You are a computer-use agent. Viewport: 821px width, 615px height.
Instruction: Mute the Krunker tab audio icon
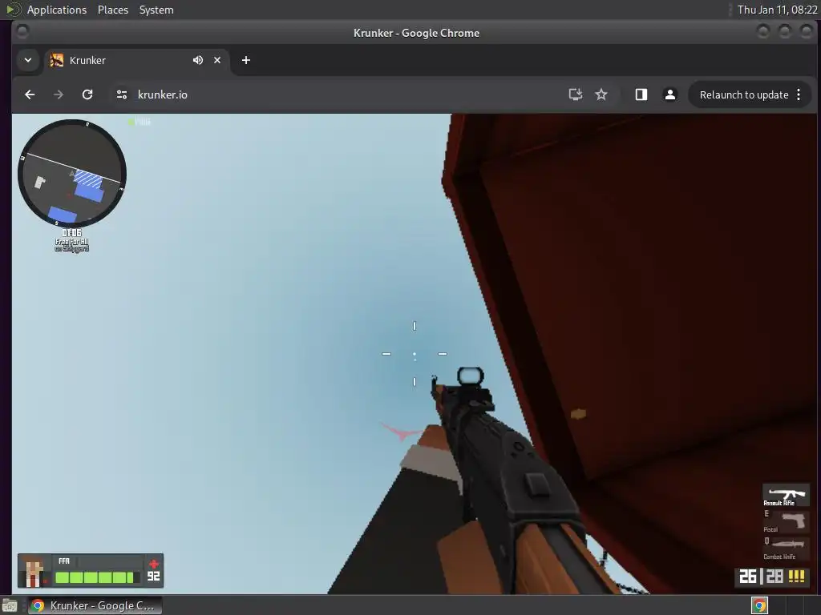[197, 60]
